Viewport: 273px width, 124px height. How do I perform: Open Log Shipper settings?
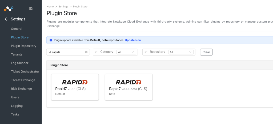(20, 63)
